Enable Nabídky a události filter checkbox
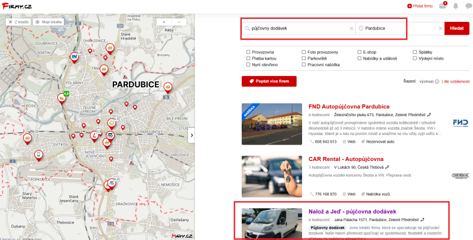This screenshot has width=473, height=240. (x=359, y=58)
